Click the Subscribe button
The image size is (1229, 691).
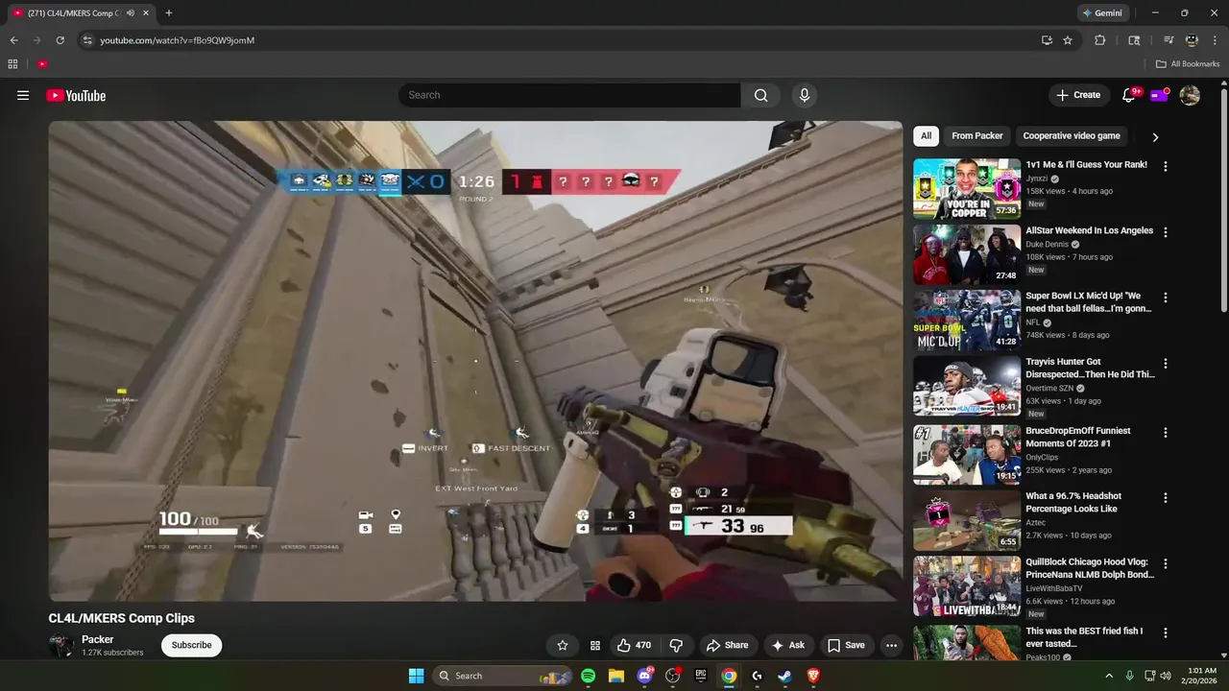(x=191, y=645)
